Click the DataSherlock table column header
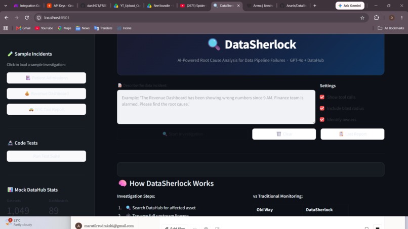The width and height of the screenshot is (408, 229). (319, 209)
